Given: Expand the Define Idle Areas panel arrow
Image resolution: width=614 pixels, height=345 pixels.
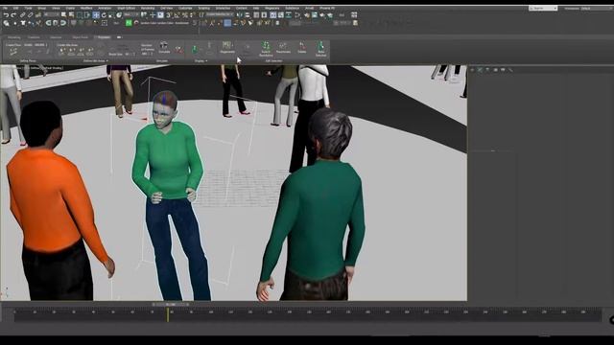Looking at the screenshot, I should (107, 61).
